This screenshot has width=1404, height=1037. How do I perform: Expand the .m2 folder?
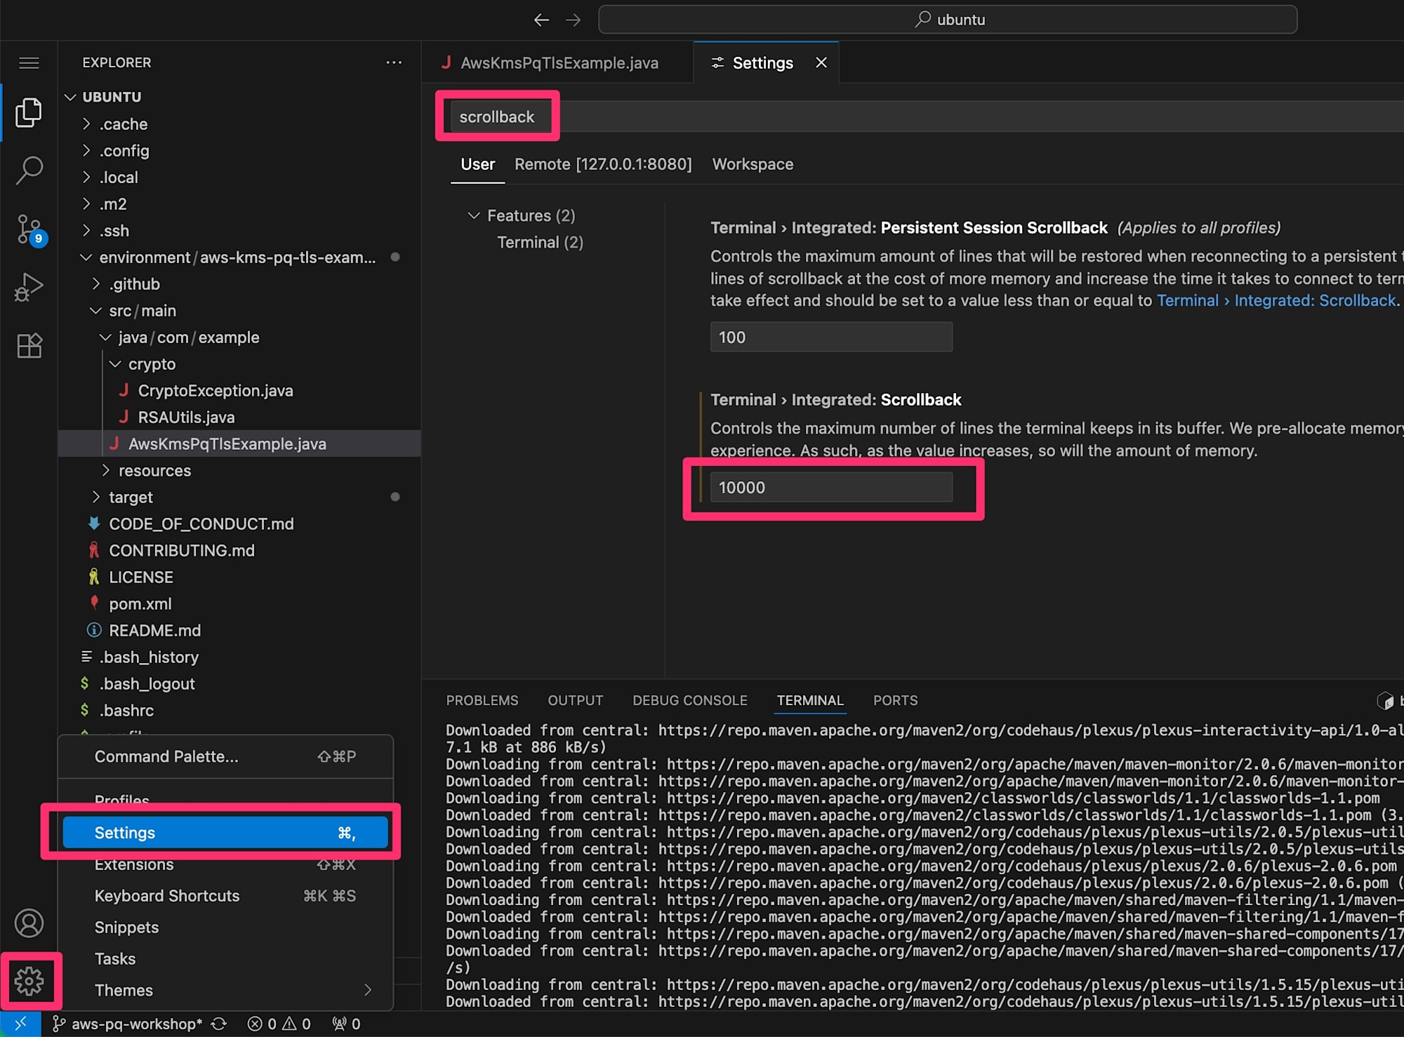point(86,204)
